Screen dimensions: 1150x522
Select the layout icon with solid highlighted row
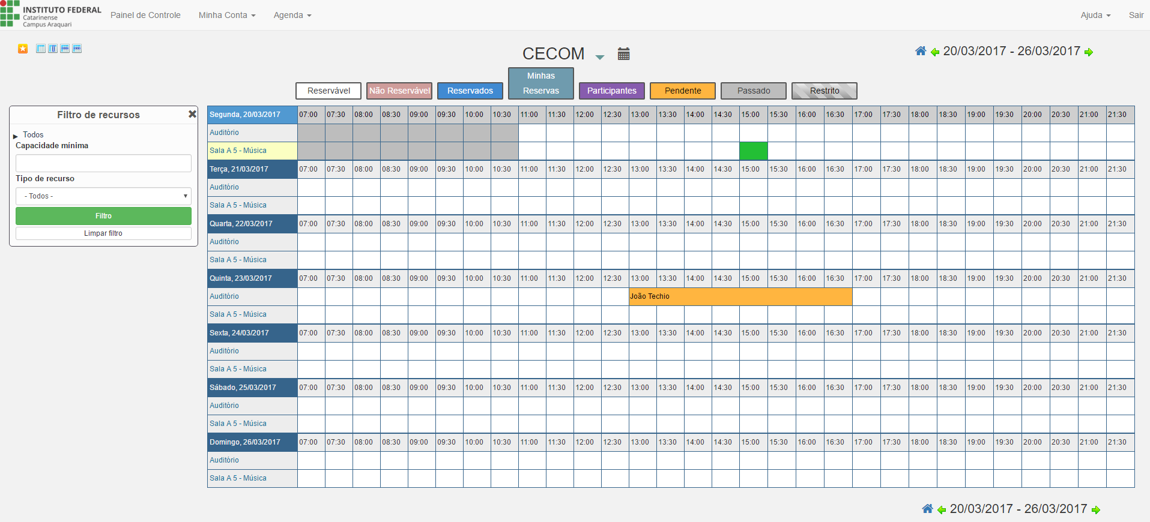(65, 49)
